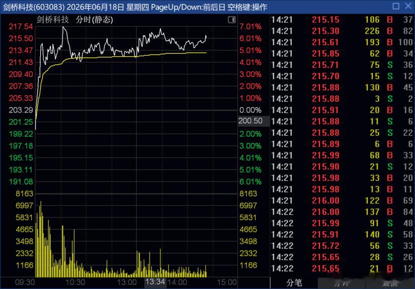Select the 216.00 trade with volume 122
The image size is (415, 289).
click(342, 201)
